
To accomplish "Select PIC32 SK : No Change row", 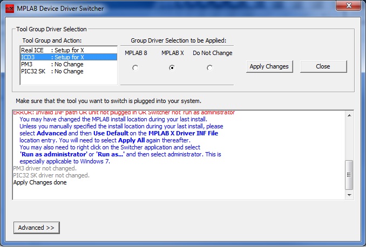I will tap(69, 71).
